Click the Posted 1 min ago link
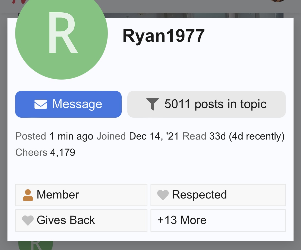Image resolution: width=301 pixels, height=250 pixels. click(54, 136)
